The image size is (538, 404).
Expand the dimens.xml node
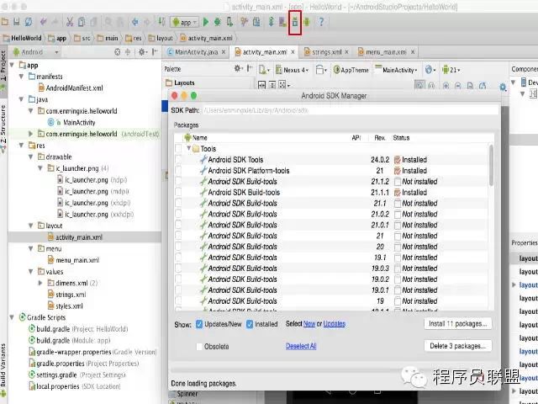click(40, 283)
